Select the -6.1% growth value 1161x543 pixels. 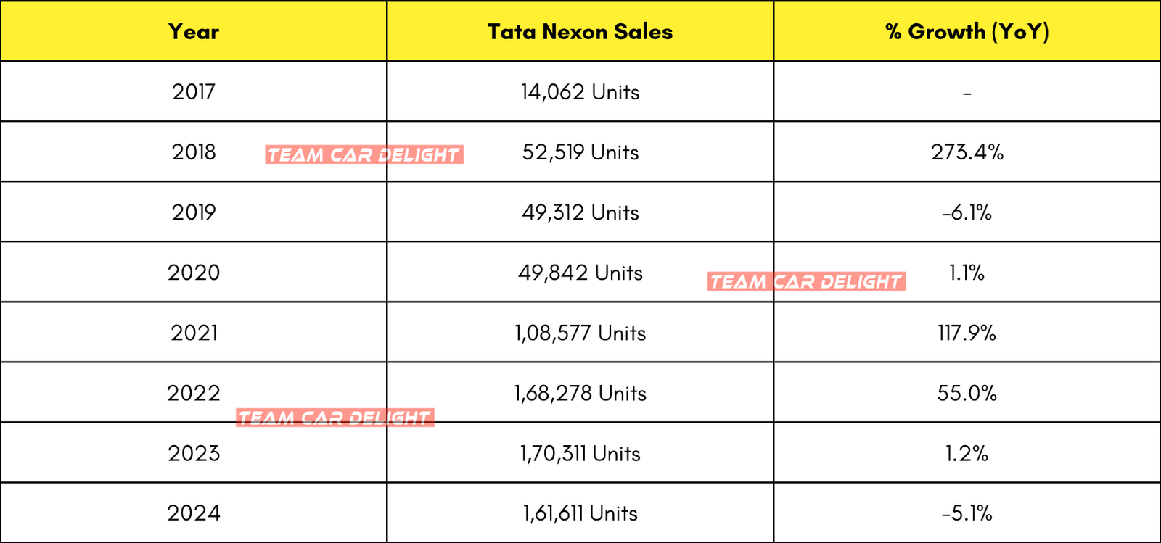pyautogui.click(x=967, y=212)
